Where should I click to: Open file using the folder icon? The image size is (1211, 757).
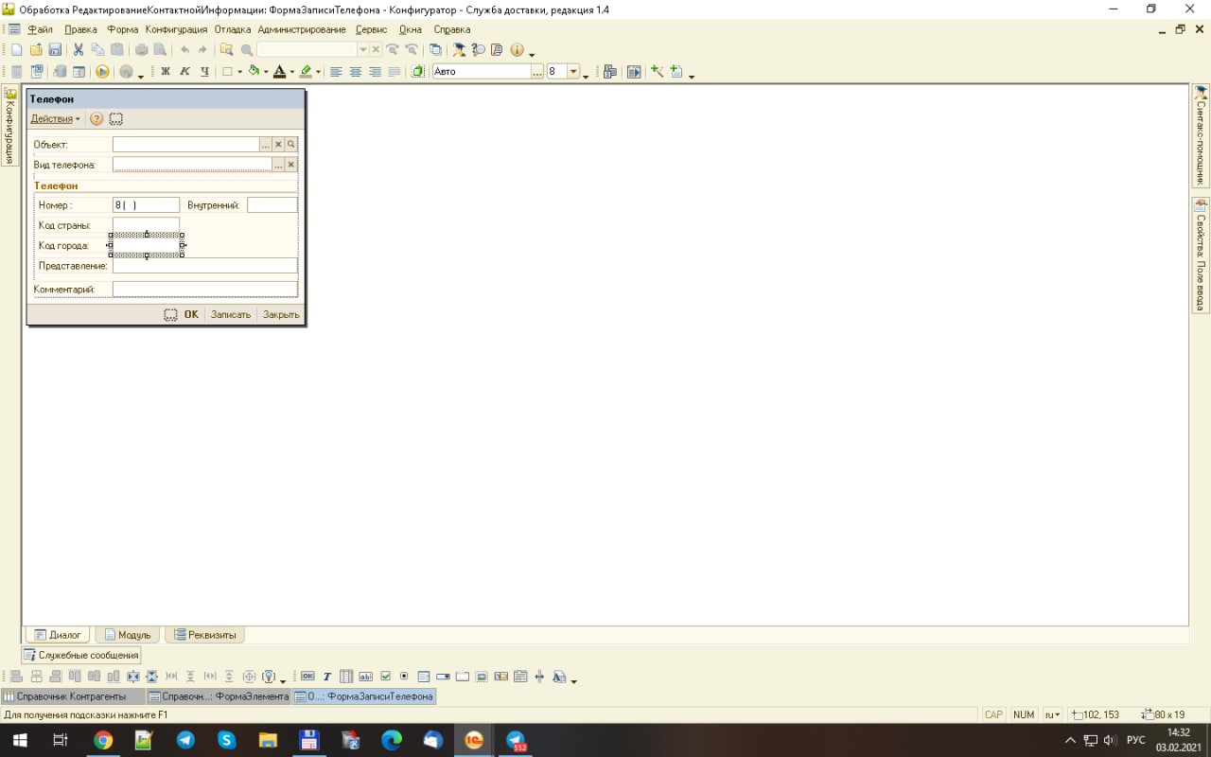click(x=36, y=50)
